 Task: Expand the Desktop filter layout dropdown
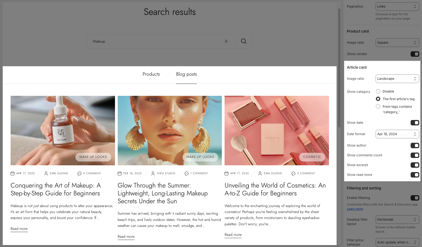397,220
